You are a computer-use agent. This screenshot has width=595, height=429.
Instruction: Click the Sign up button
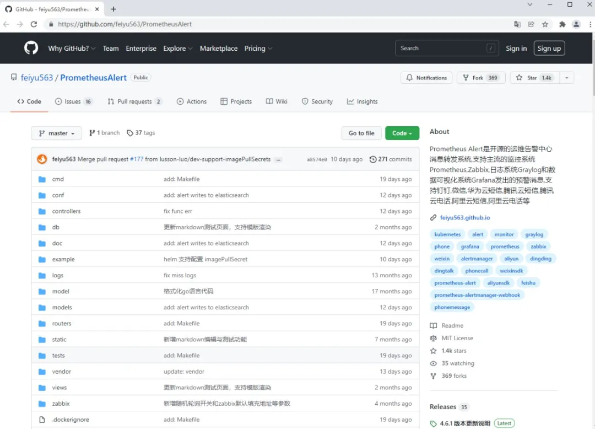point(549,48)
